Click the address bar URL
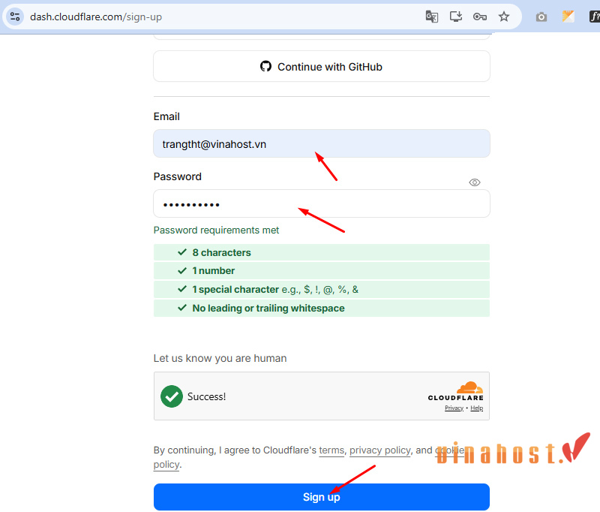 pyautogui.click(x=96, y=17)
